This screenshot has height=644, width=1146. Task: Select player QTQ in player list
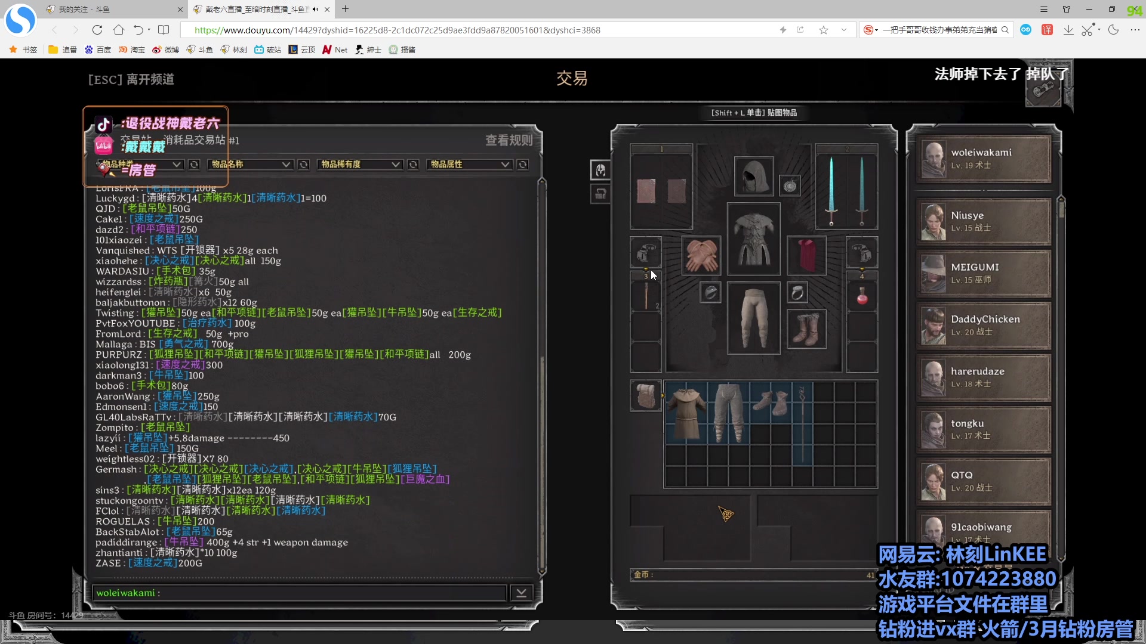984,481
